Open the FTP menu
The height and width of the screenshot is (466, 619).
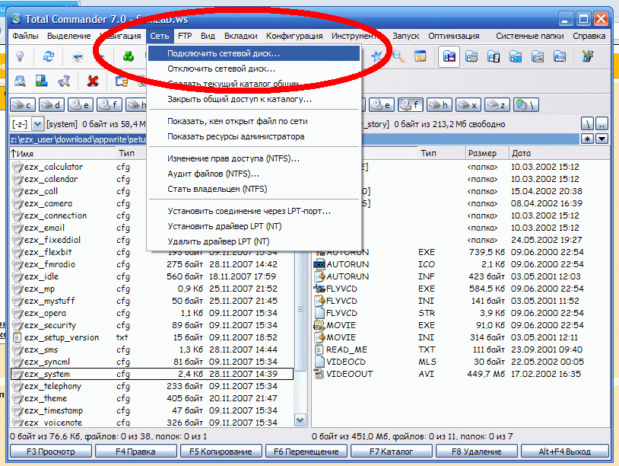(x=185, y=36)
